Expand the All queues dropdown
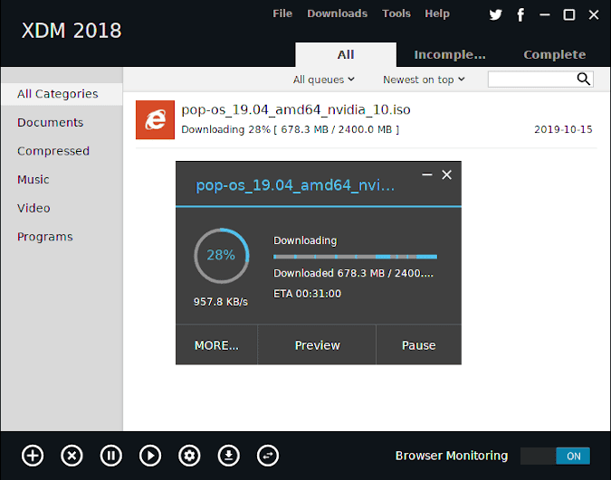This screenshot has height=480, width=611. tap(324, 80)
